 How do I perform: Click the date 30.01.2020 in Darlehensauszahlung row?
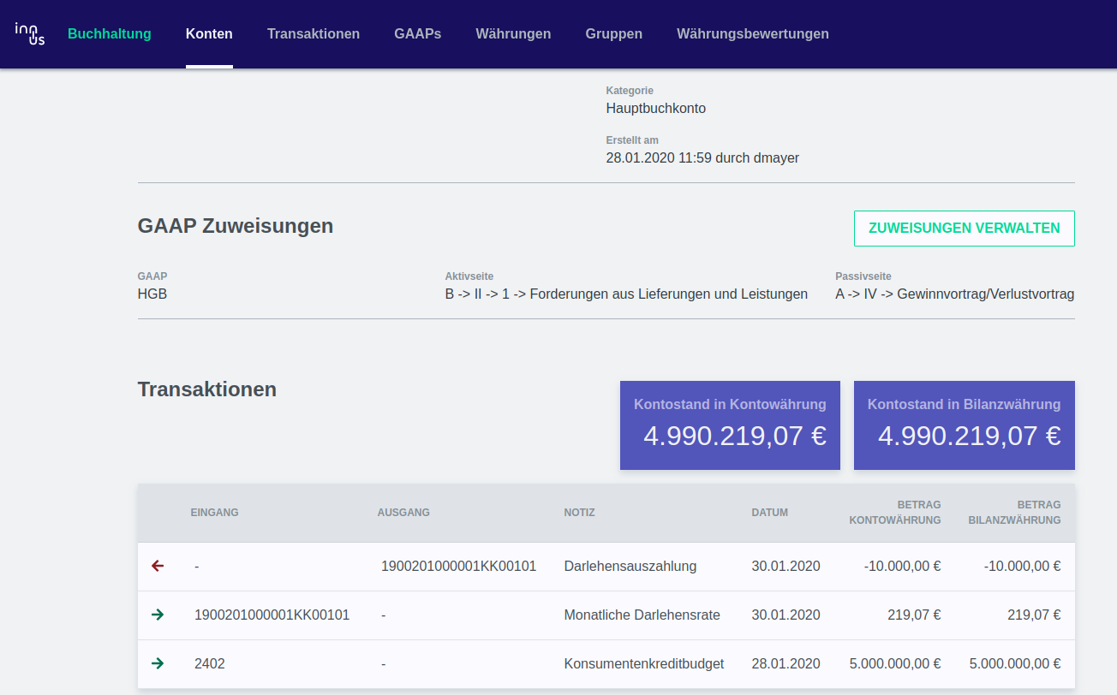coord(786,566)
